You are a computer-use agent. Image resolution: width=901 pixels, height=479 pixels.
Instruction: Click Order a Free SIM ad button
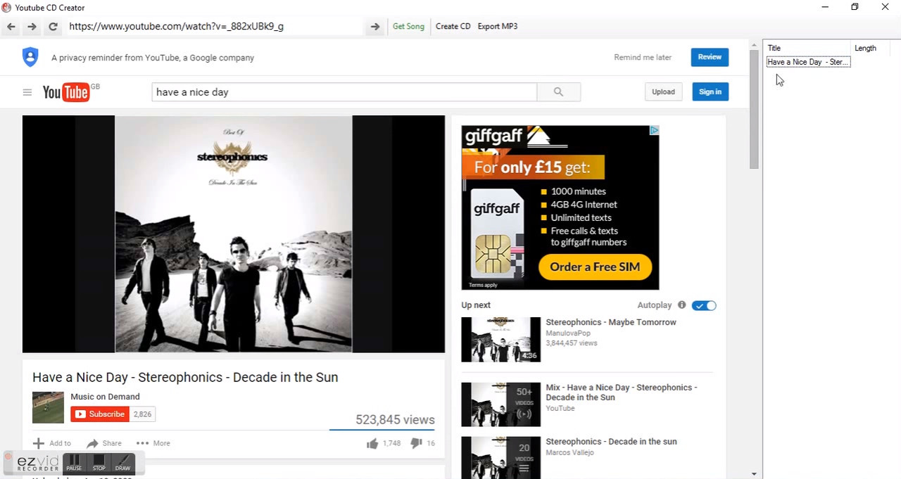pos(595,267)
